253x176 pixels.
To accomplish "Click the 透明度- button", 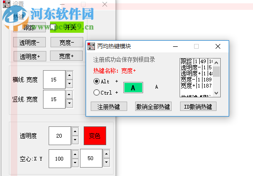I will [29, 42].
